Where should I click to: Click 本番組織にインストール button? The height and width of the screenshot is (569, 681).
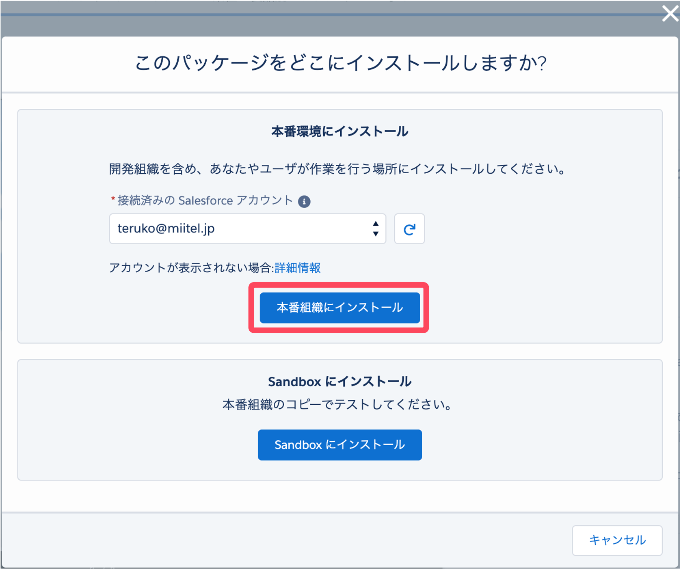tap(340, 308)
